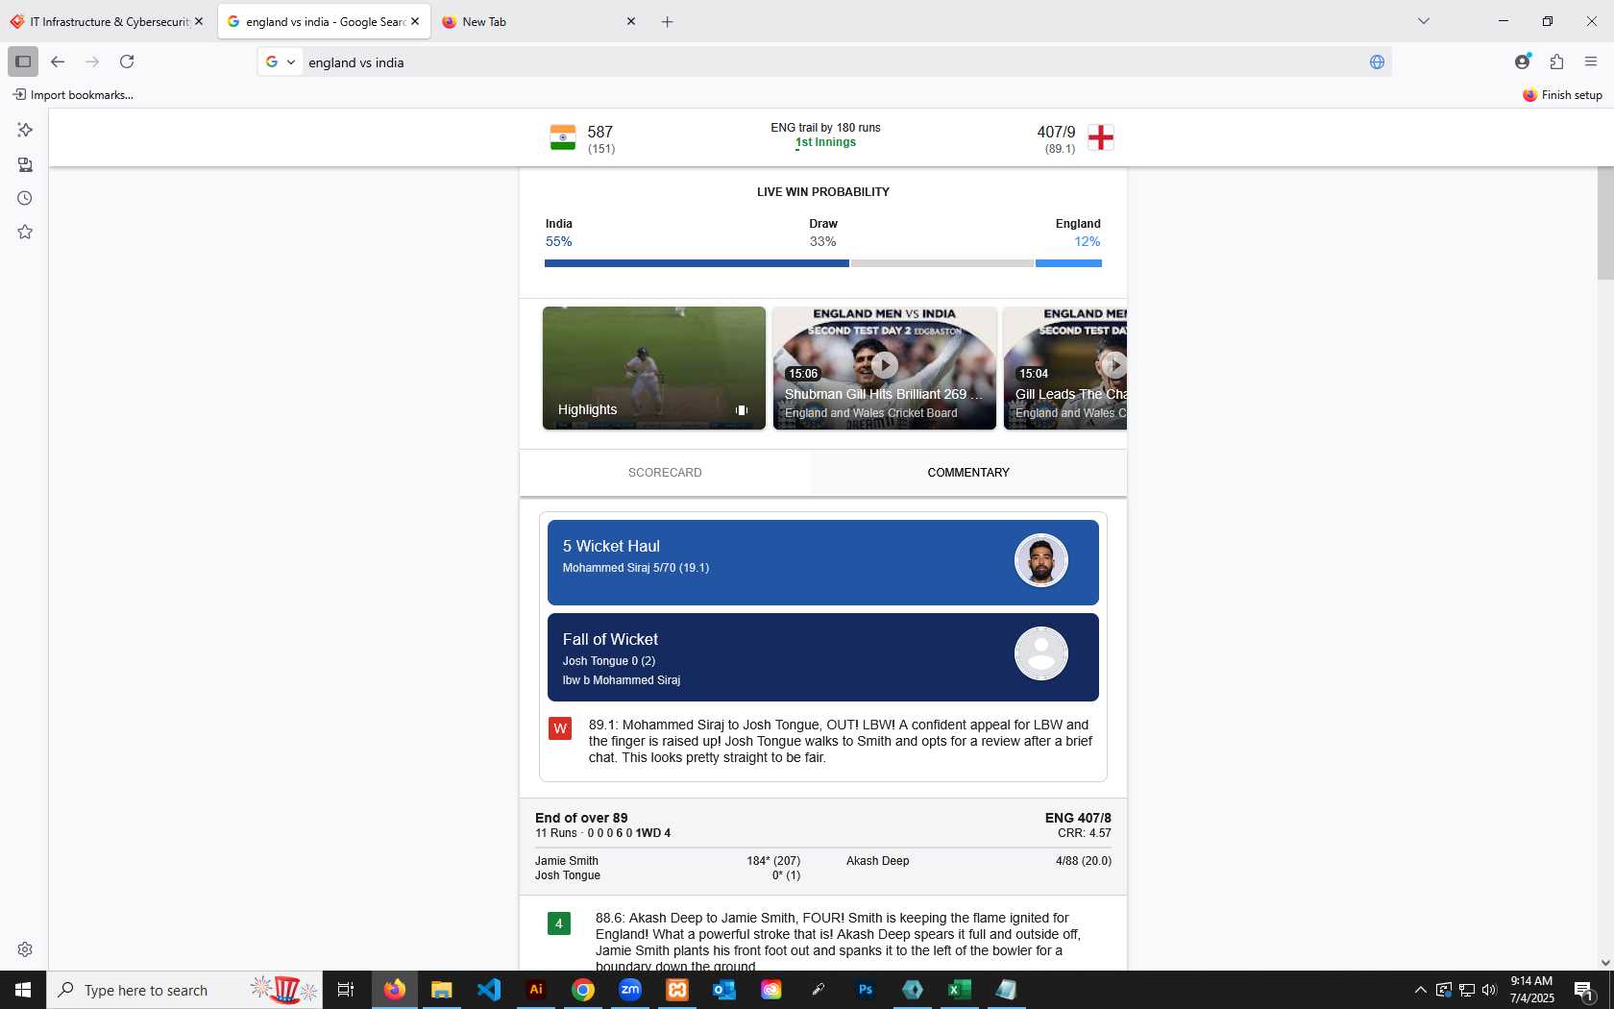The image size is (1614, 1009).
Task: Open Fall of Wicket Josh Tongue card
Action: coord(823,657)
